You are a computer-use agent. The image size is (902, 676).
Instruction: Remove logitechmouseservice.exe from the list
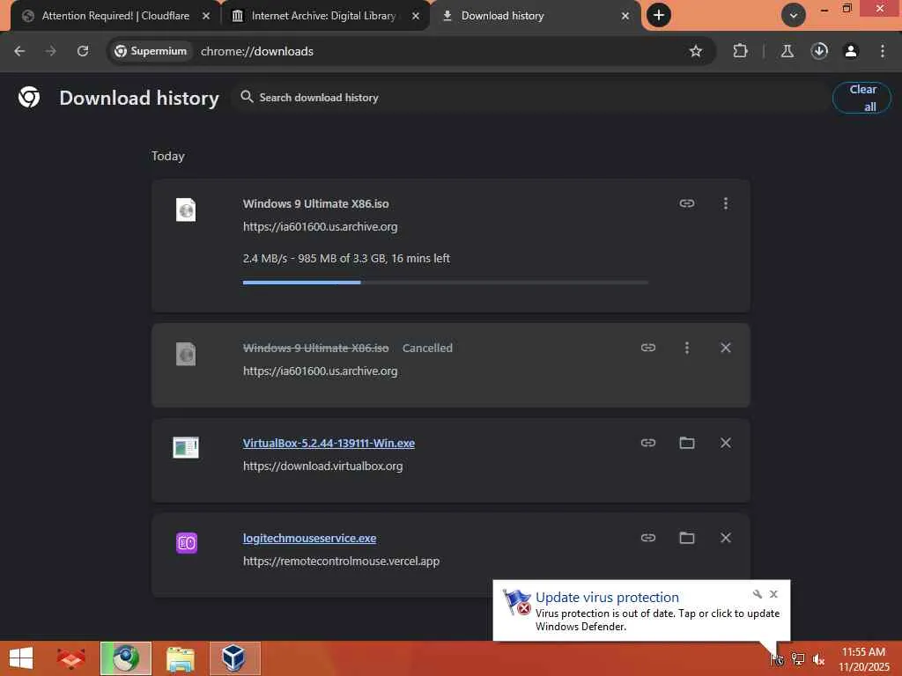click(726, 538)
